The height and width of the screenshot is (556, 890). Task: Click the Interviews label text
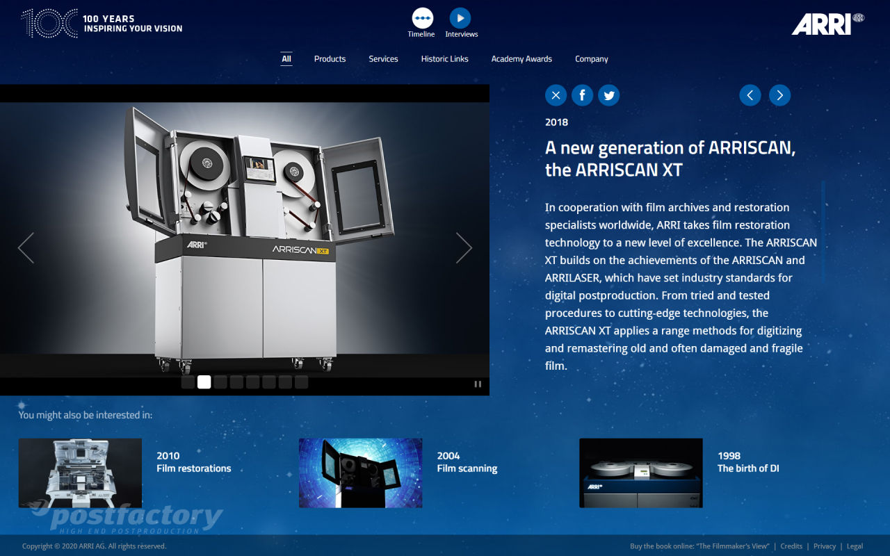point(462,34)
